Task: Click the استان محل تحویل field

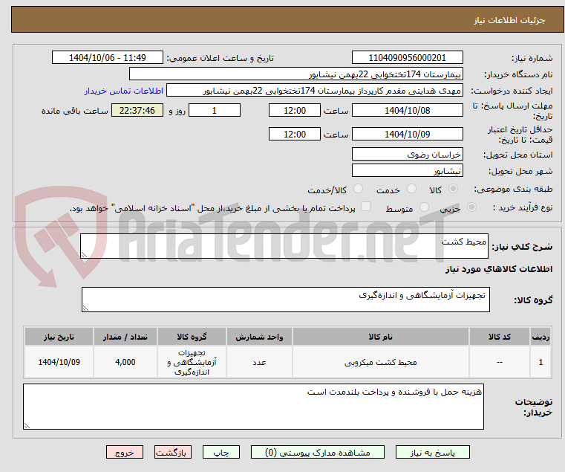Action: [407, 154]
